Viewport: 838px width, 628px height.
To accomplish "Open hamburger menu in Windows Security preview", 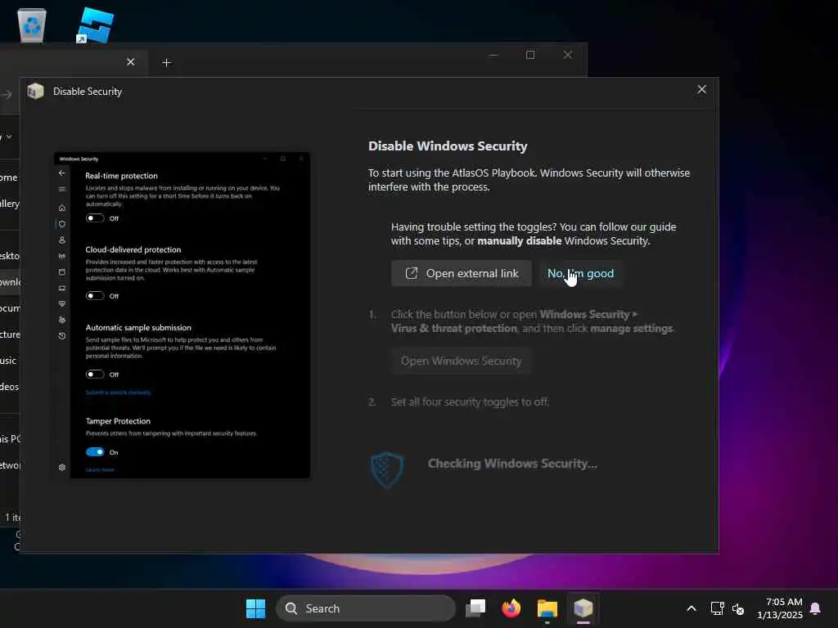I will coord(62,189).
